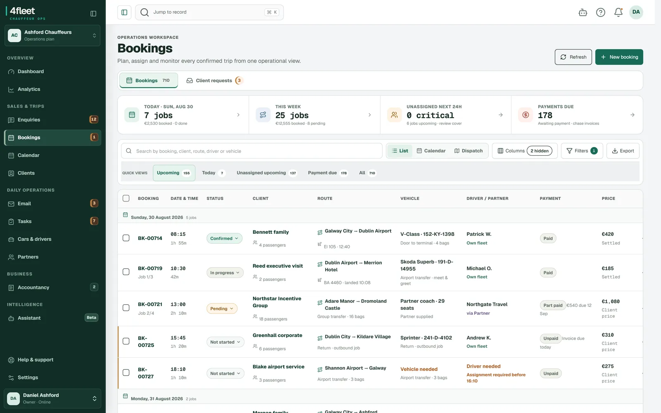Open the Ashford Chauffeurs workspace switcher
Viewport: 661px width, 413px height.
(52, 36)
